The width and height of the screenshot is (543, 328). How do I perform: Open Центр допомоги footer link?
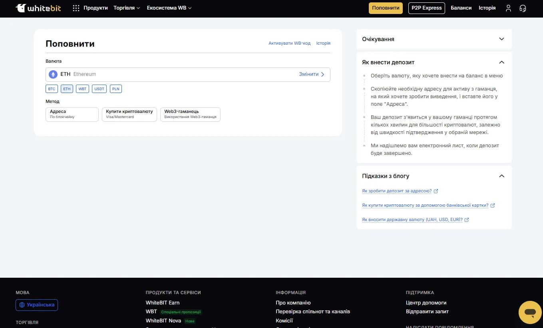(426, 303)
